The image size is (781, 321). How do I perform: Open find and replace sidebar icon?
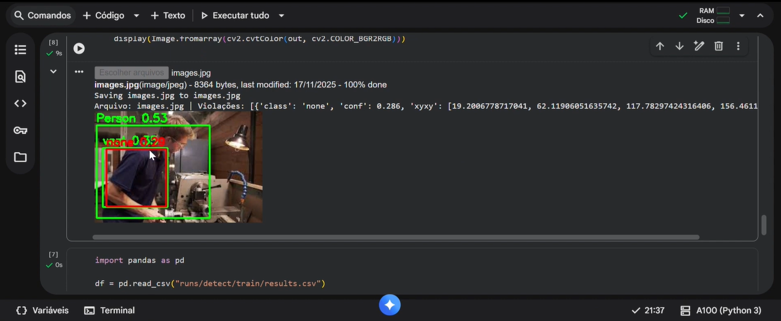(x=21, y=77)
